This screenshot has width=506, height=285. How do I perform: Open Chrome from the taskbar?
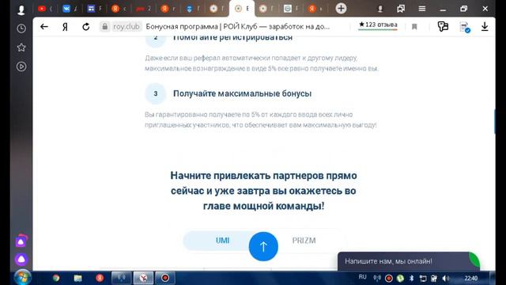56,278
